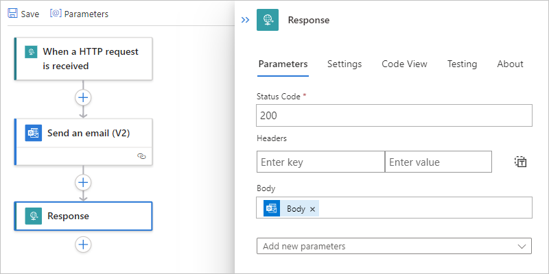Open the Parameters toolbar button
549x274 pixels.
click(79, 14)
